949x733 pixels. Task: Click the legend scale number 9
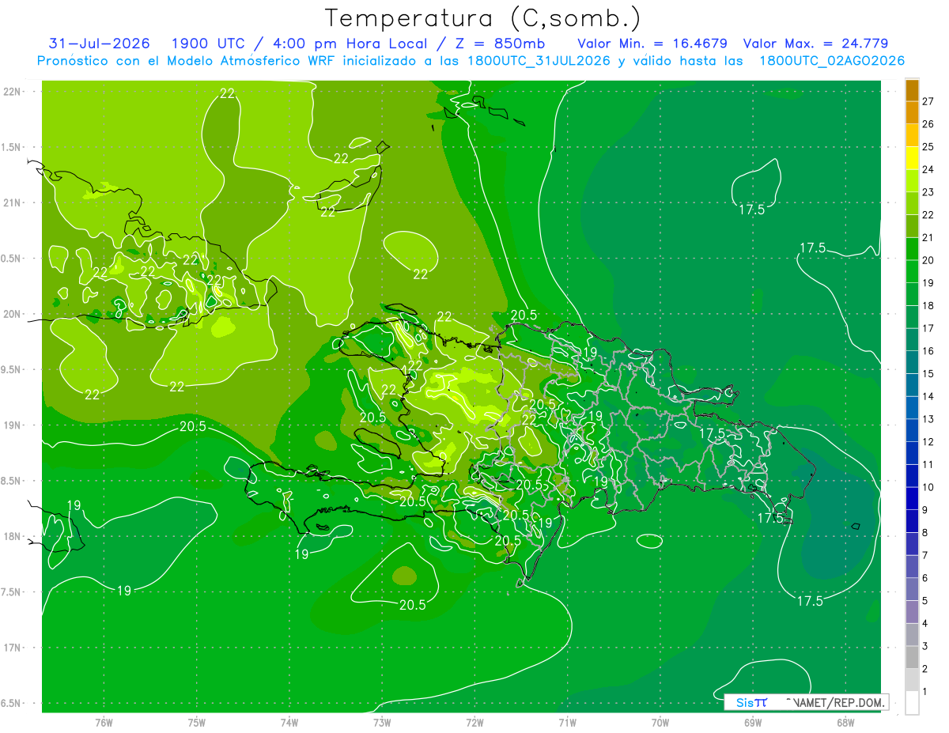(x=926, y=511)
